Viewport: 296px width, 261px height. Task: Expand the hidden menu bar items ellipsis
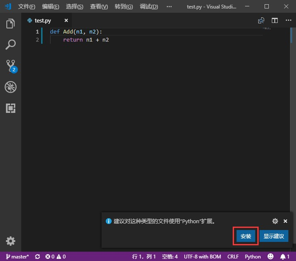click(x=169, y=7)
